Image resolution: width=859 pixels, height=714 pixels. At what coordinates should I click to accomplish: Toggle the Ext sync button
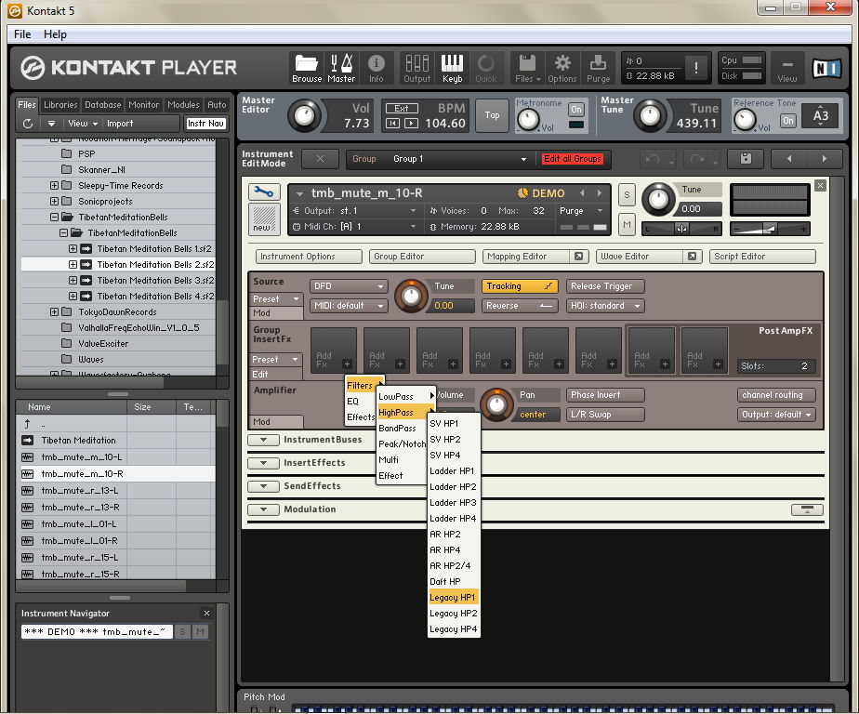click(402, 109)
